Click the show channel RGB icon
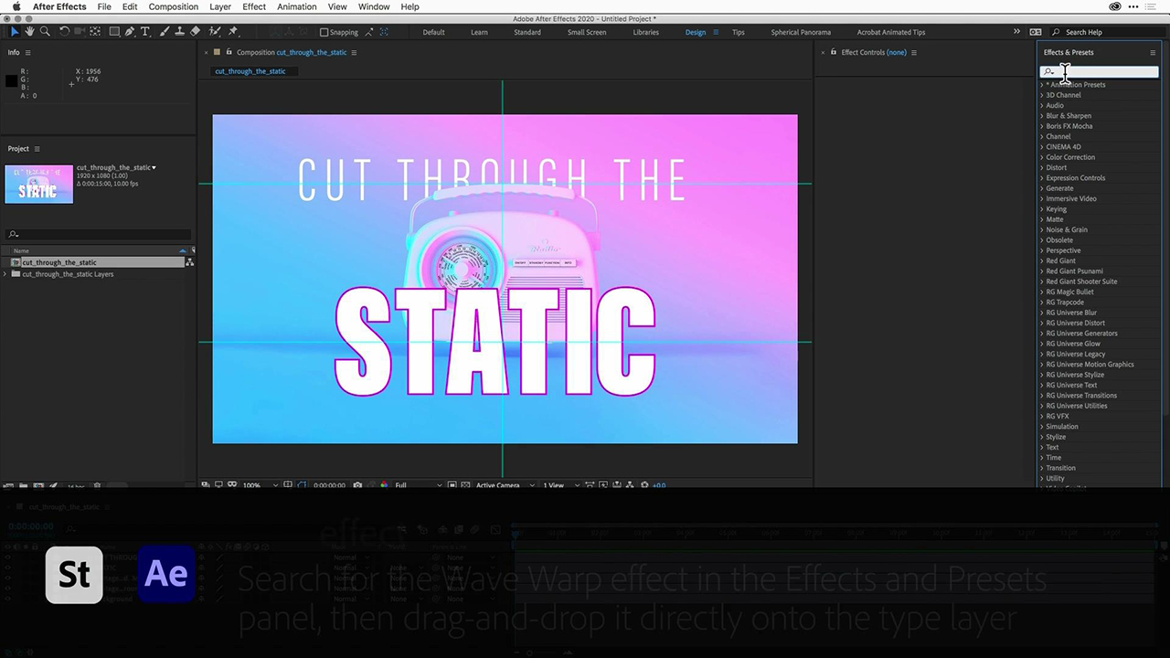 pyautogui.click(x=384, y=485)
